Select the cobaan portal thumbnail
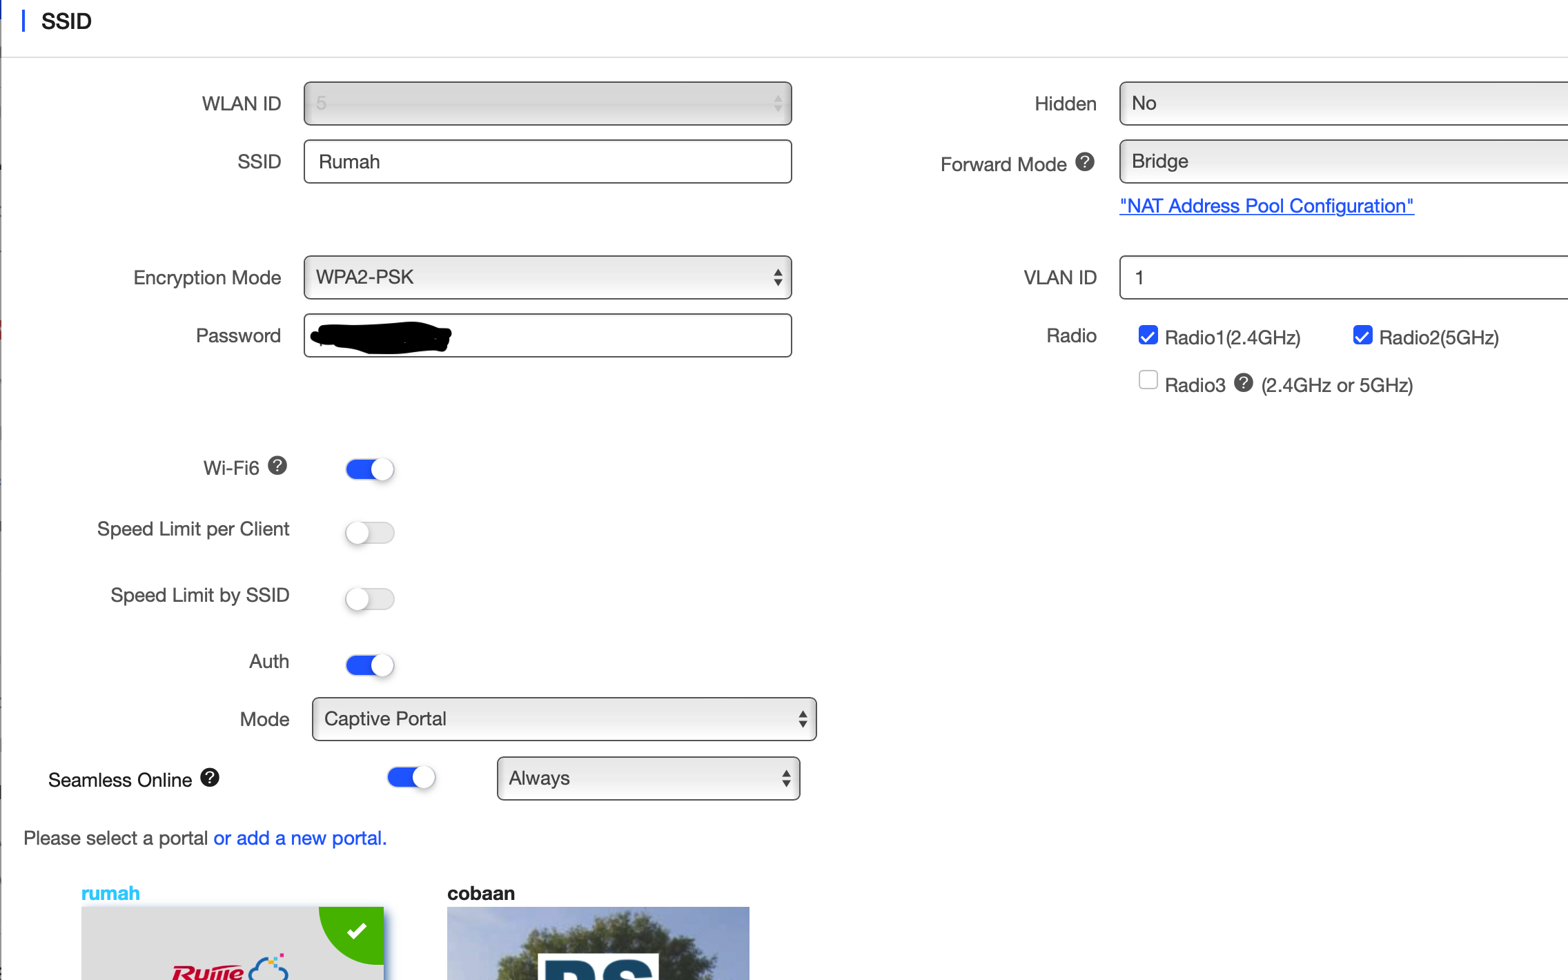The image size is (1568, 980). 598,943
